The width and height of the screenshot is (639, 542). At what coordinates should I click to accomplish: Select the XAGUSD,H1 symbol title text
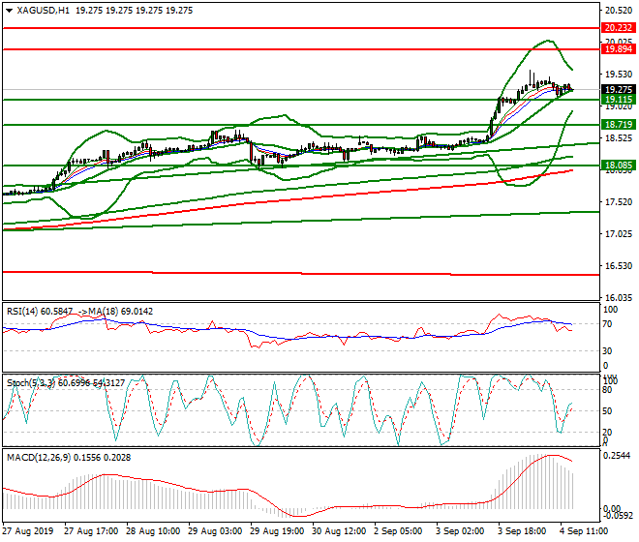(44, 11)
